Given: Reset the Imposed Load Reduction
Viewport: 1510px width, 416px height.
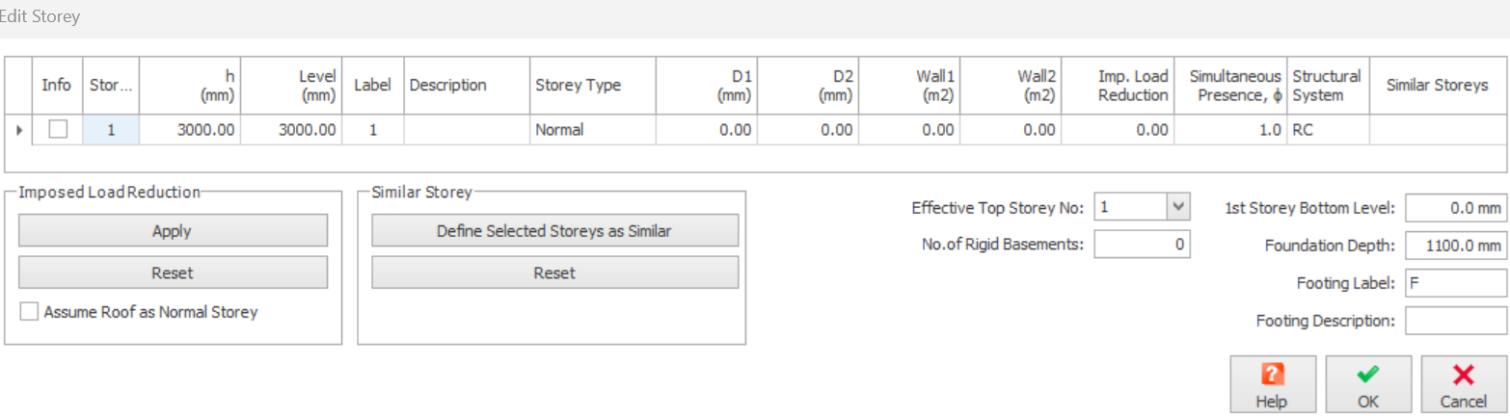Looking at the screenshot, I should (x=173, y=273).
